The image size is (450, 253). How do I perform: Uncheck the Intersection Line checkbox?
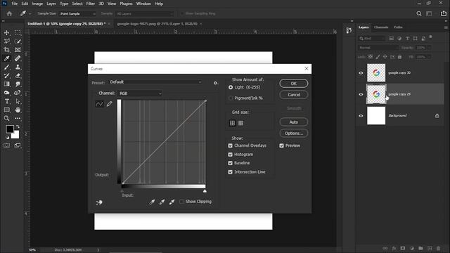(230, 172)
